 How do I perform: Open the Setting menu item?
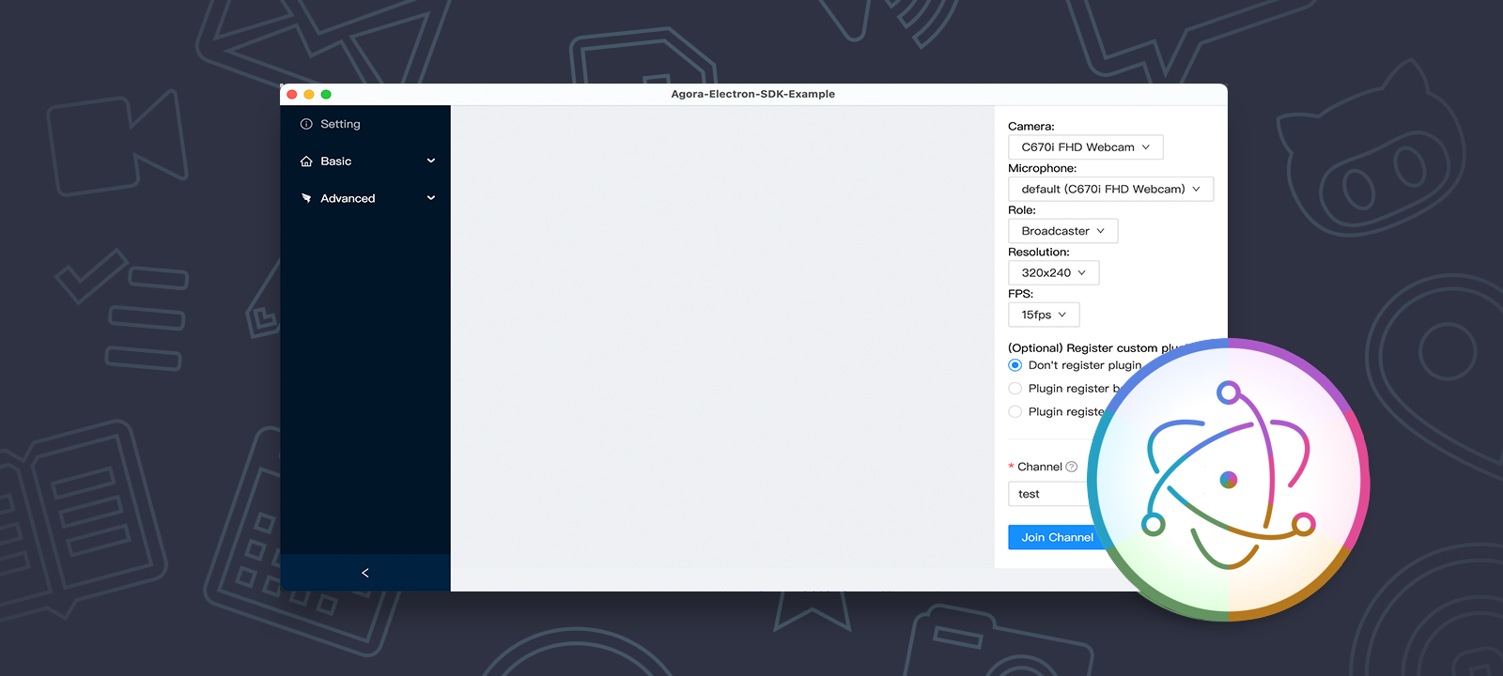pyautogui.click(x=365, y=124)
